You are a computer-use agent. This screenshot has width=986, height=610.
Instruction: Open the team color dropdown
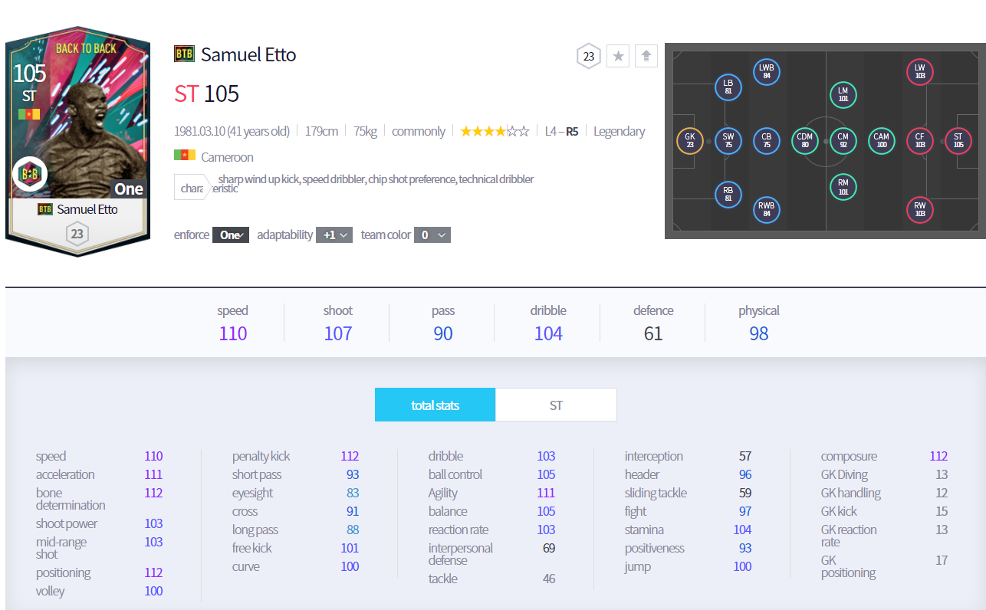click(x=432, y=235)
